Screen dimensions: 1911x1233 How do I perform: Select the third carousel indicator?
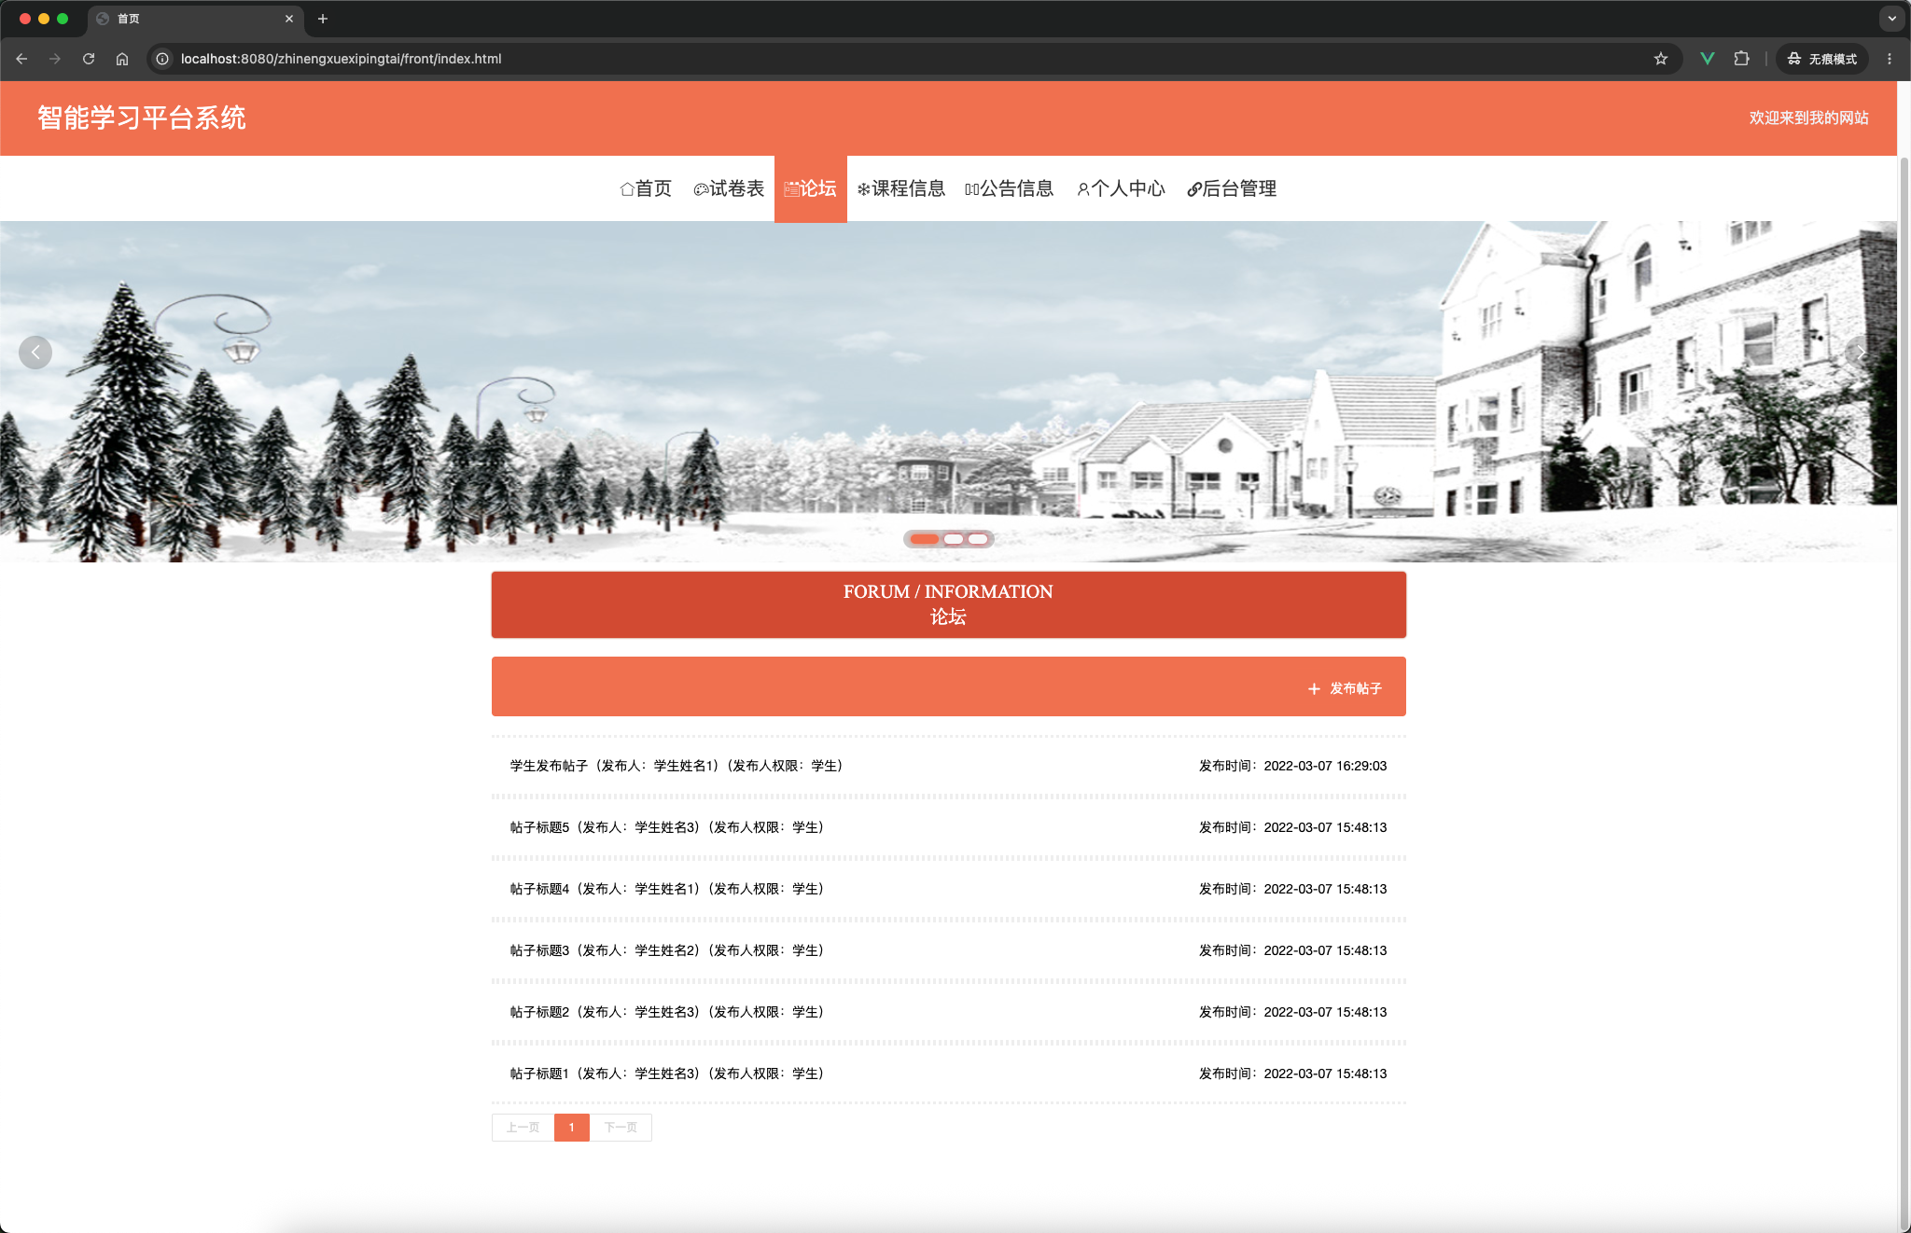click(x=978, y=539)
